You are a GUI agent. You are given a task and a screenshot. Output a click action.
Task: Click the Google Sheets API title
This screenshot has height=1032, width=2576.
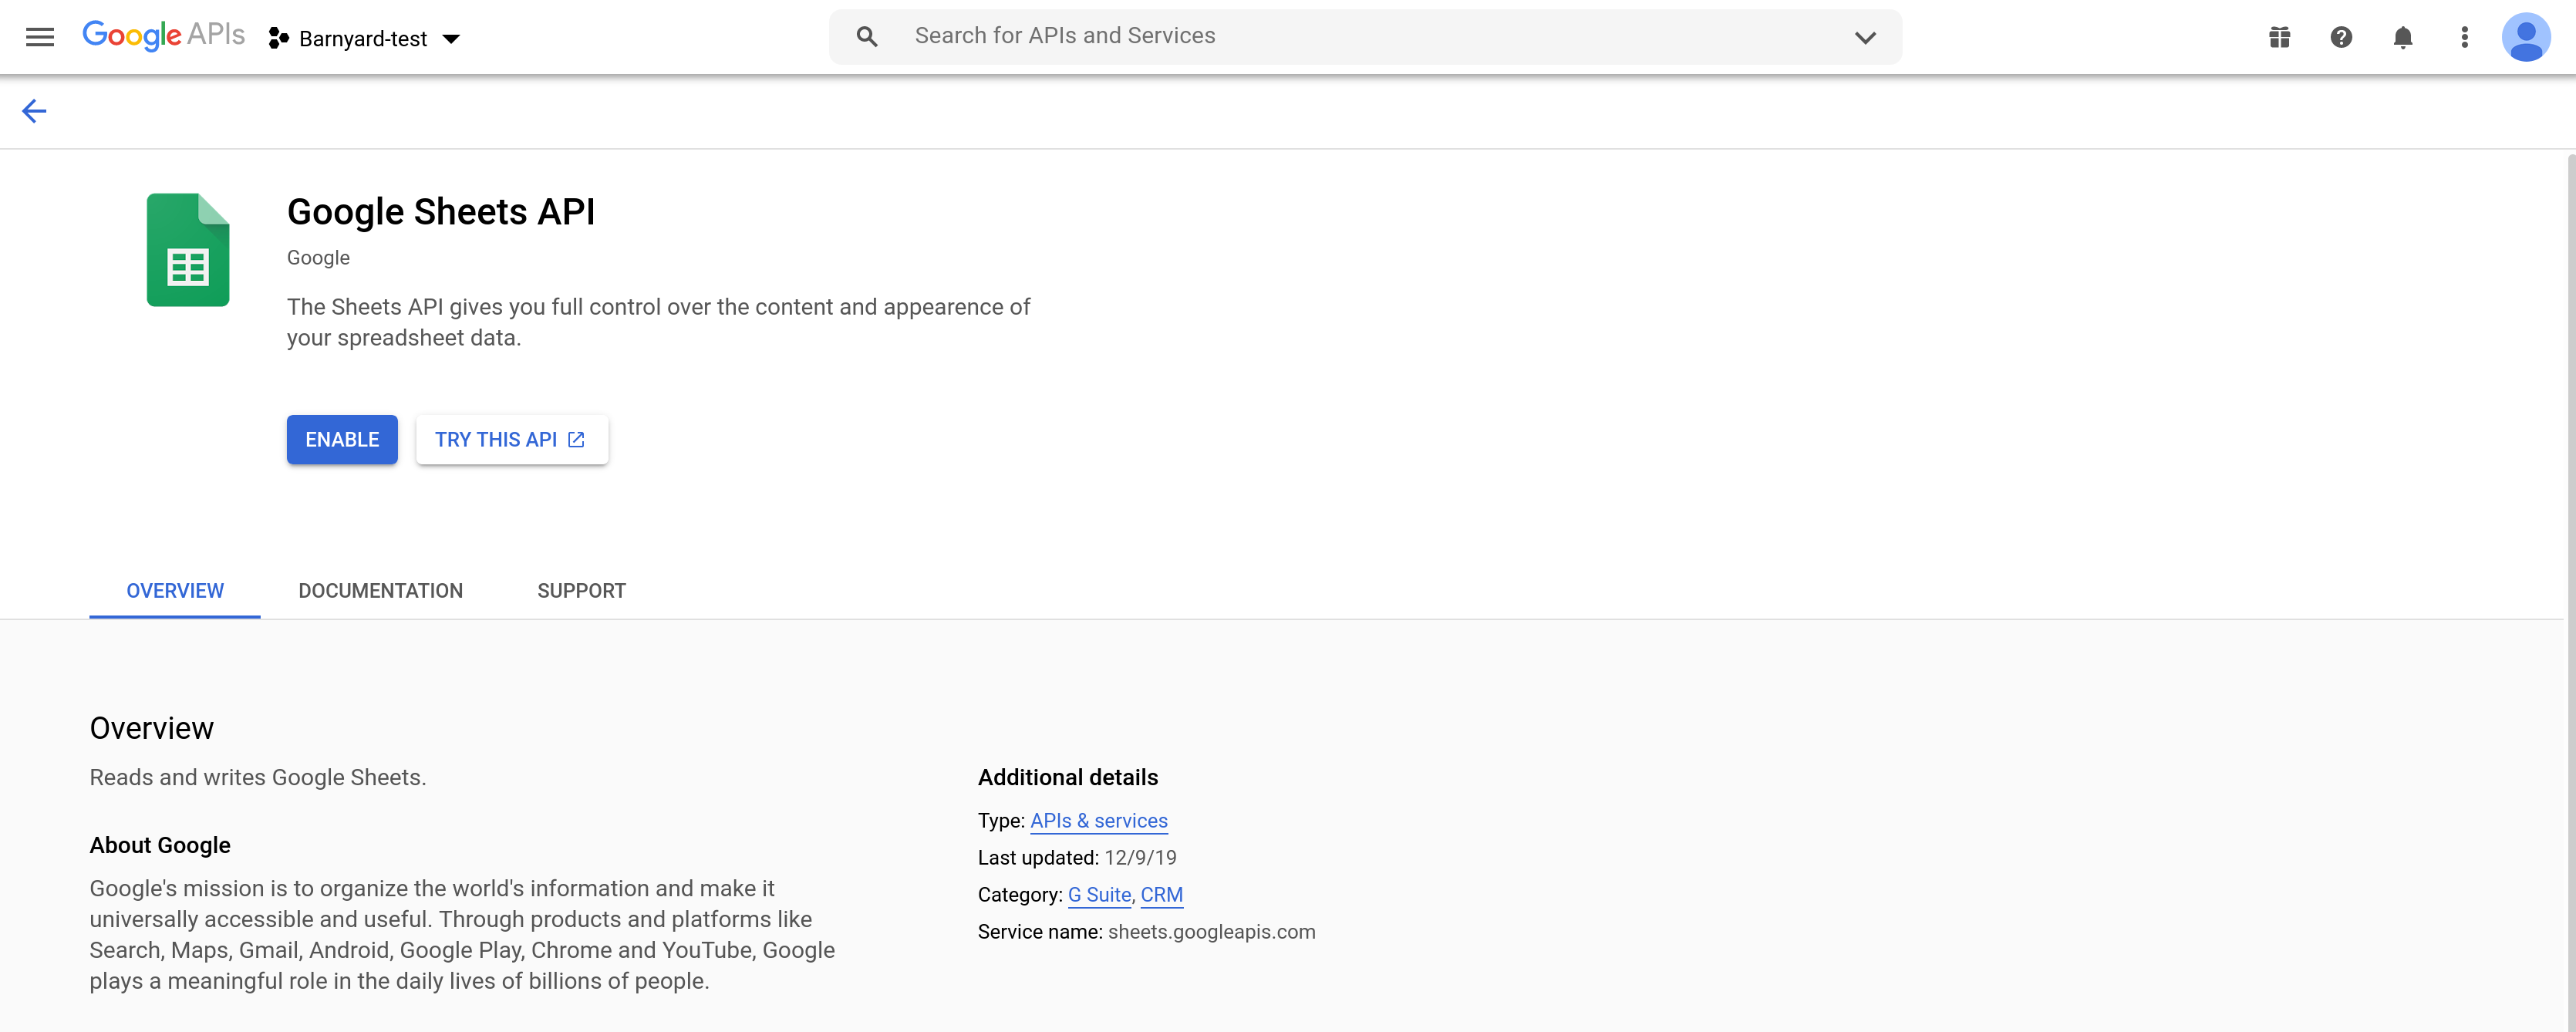(x=441, y=211)
